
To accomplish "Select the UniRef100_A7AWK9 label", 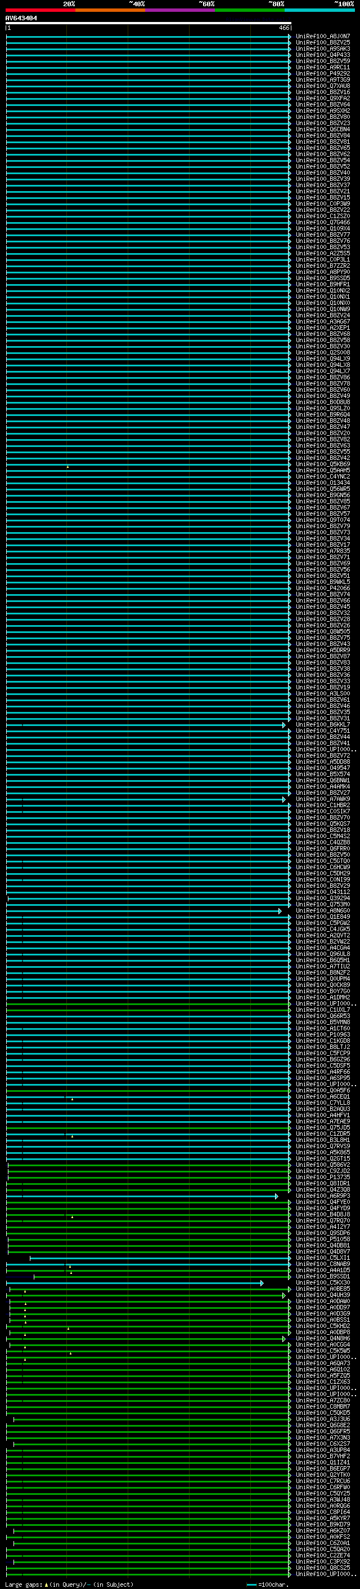I will pos(323,799).
